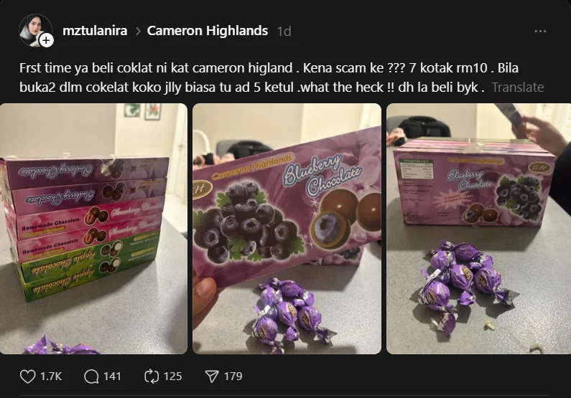Open the mztulanira username link
571x398 pixels.
pos(95,31)
